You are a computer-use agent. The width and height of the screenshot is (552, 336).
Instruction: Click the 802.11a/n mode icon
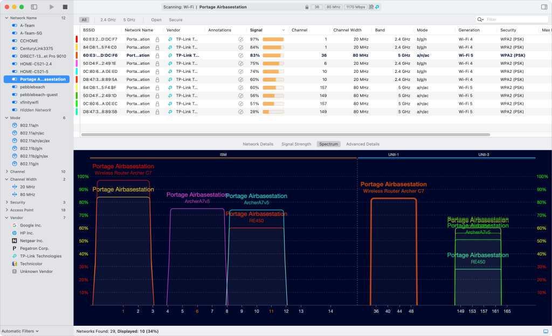pyautogui.click(x=15, y=125)
